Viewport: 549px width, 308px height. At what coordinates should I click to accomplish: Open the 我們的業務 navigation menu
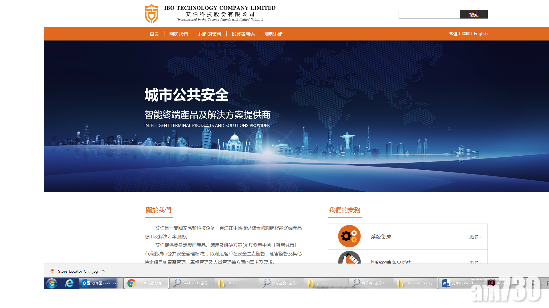(210, 34)
